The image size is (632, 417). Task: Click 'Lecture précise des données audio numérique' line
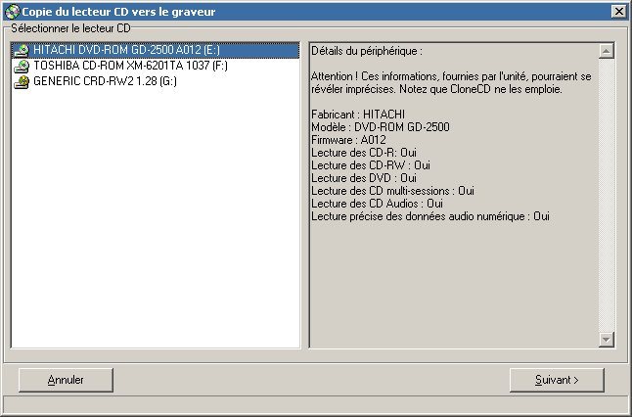pyautogui.click(x=430, y=216)
